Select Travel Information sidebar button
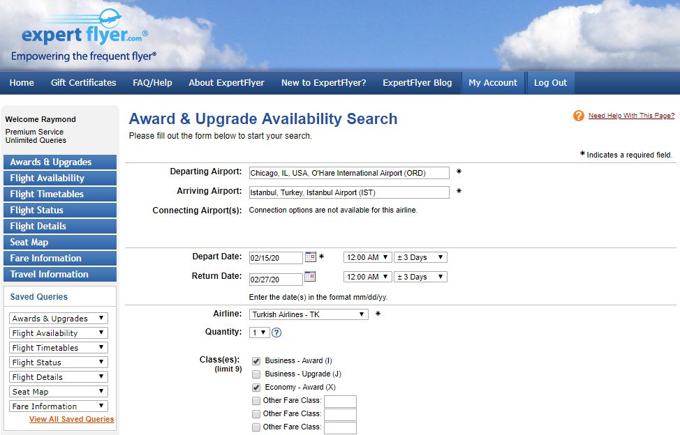The width and height of the screenshot is (680, 435). coord(60,275)
